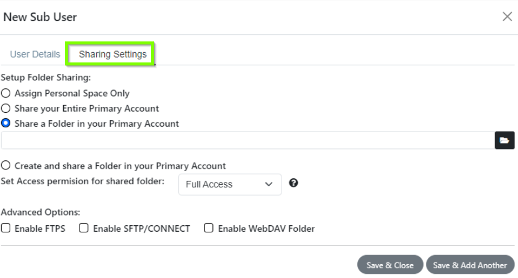Focus the shared folder path input field
Screen dimensions: 518x278
point(248,140)
